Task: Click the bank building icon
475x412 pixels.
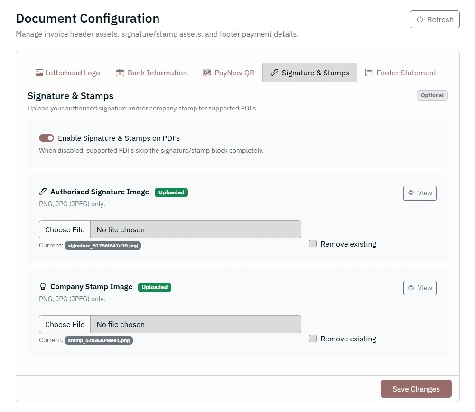Action: click(x=120, y=73)
